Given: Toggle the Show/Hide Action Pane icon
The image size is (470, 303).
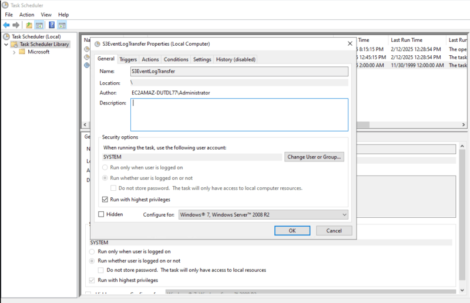Looking at the screenshot, I should (62, 25).
